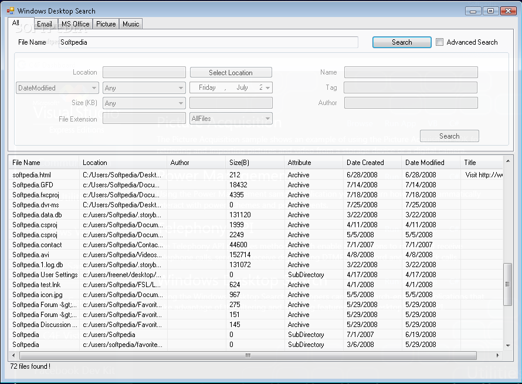
Task: Click the Location input field
Action: pos(144,72)
